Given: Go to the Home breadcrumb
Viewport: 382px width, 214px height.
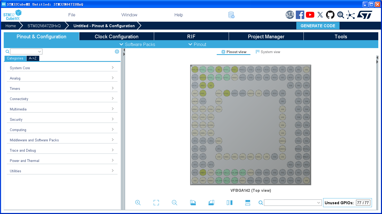Looking at the screenshot, I should point(11,26).
